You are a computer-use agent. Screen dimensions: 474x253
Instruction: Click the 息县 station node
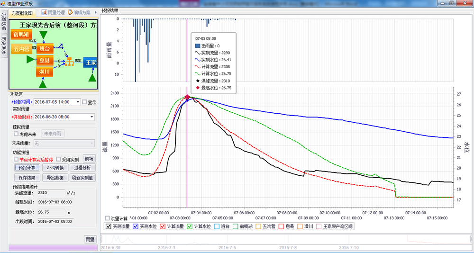click(45, 60)
